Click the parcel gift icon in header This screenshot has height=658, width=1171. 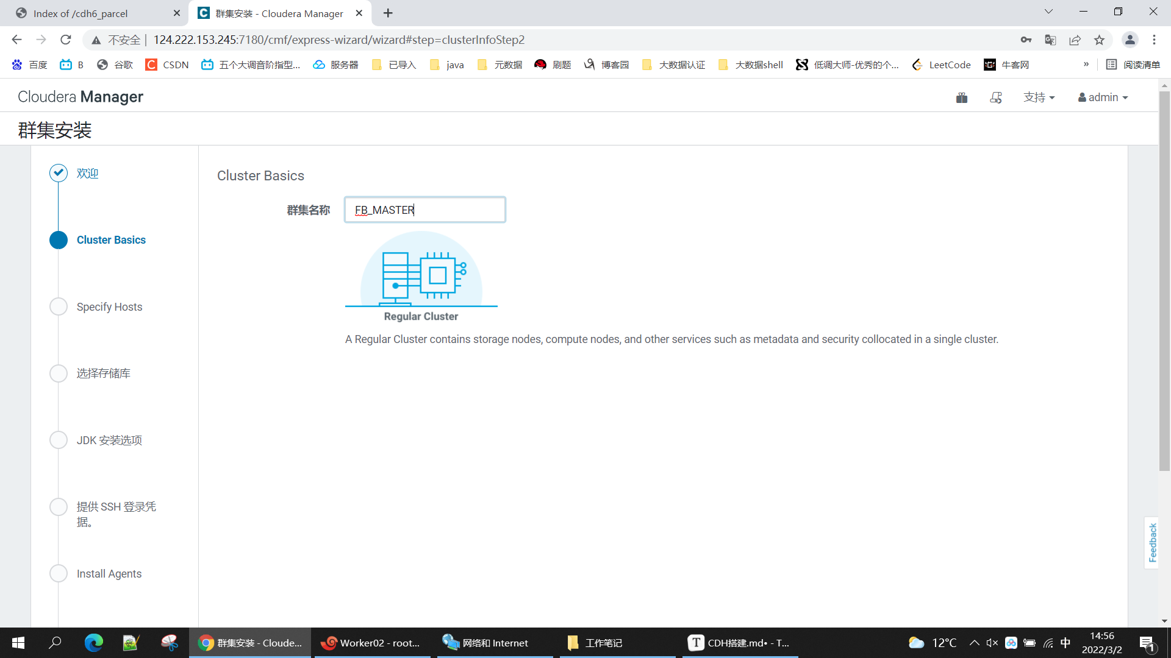point(962,97)
